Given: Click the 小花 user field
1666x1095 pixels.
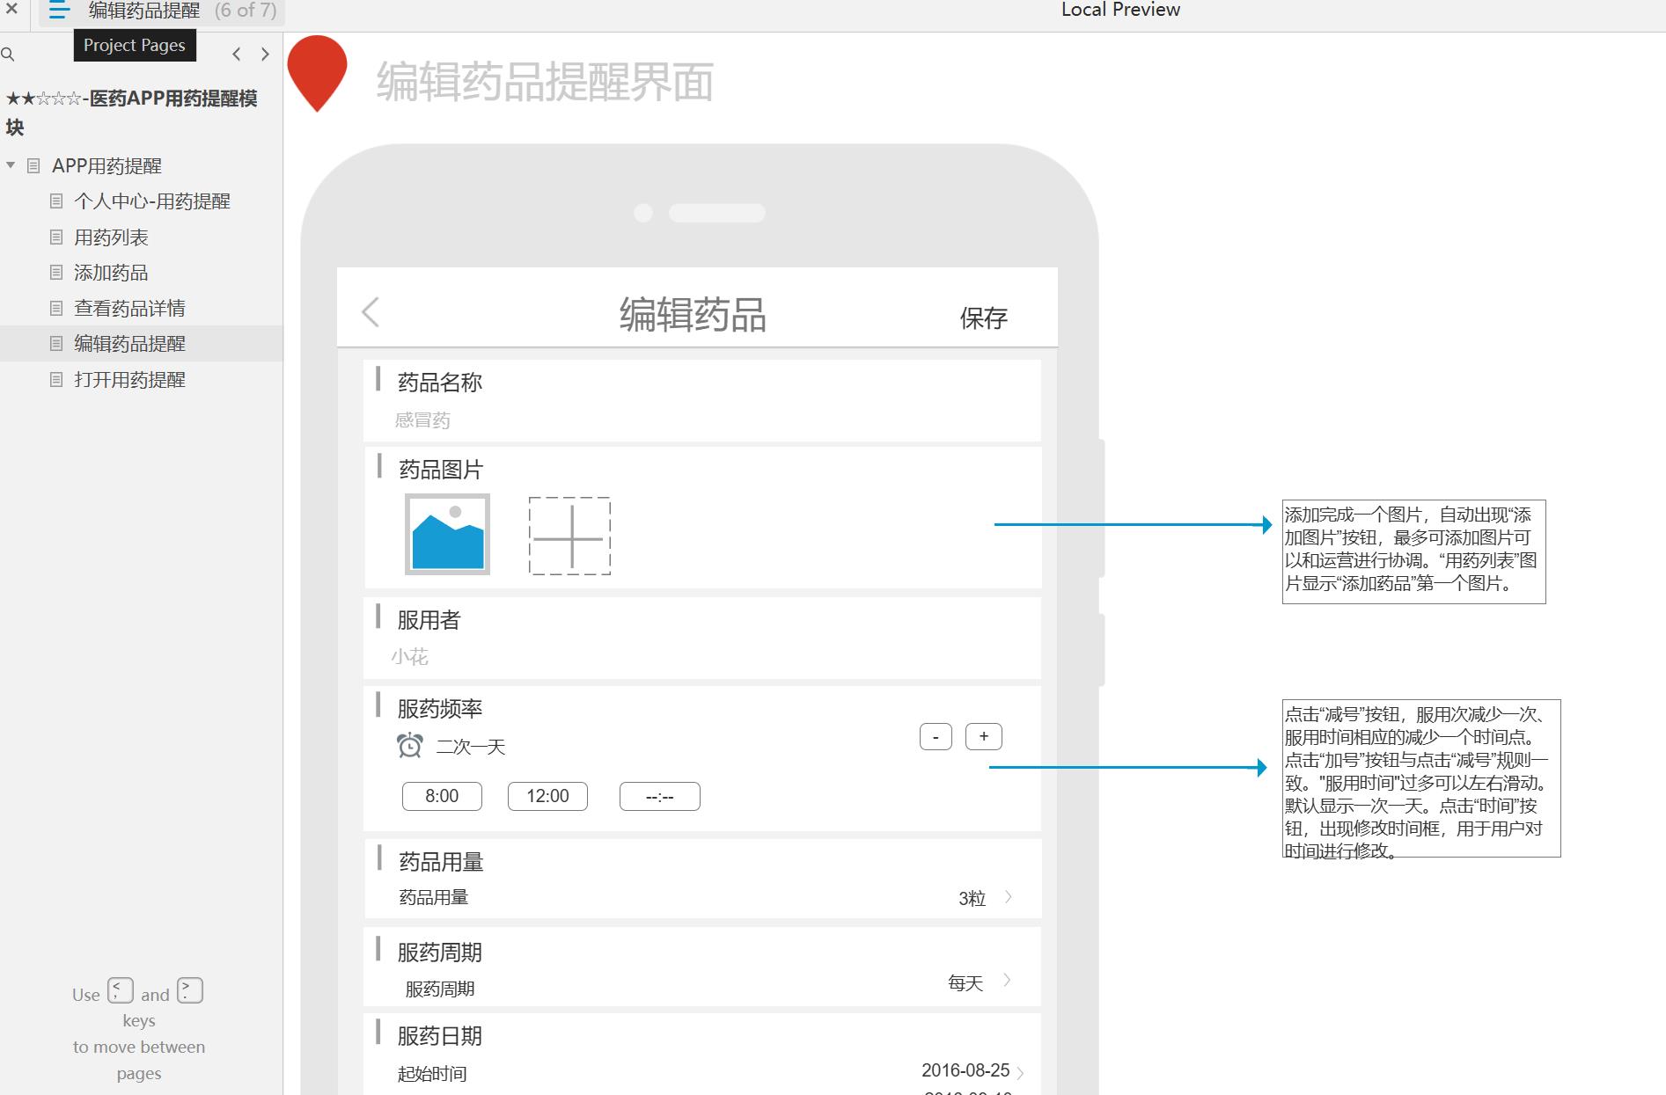Looking at the screenshot, I should click(x=410, y=657).
